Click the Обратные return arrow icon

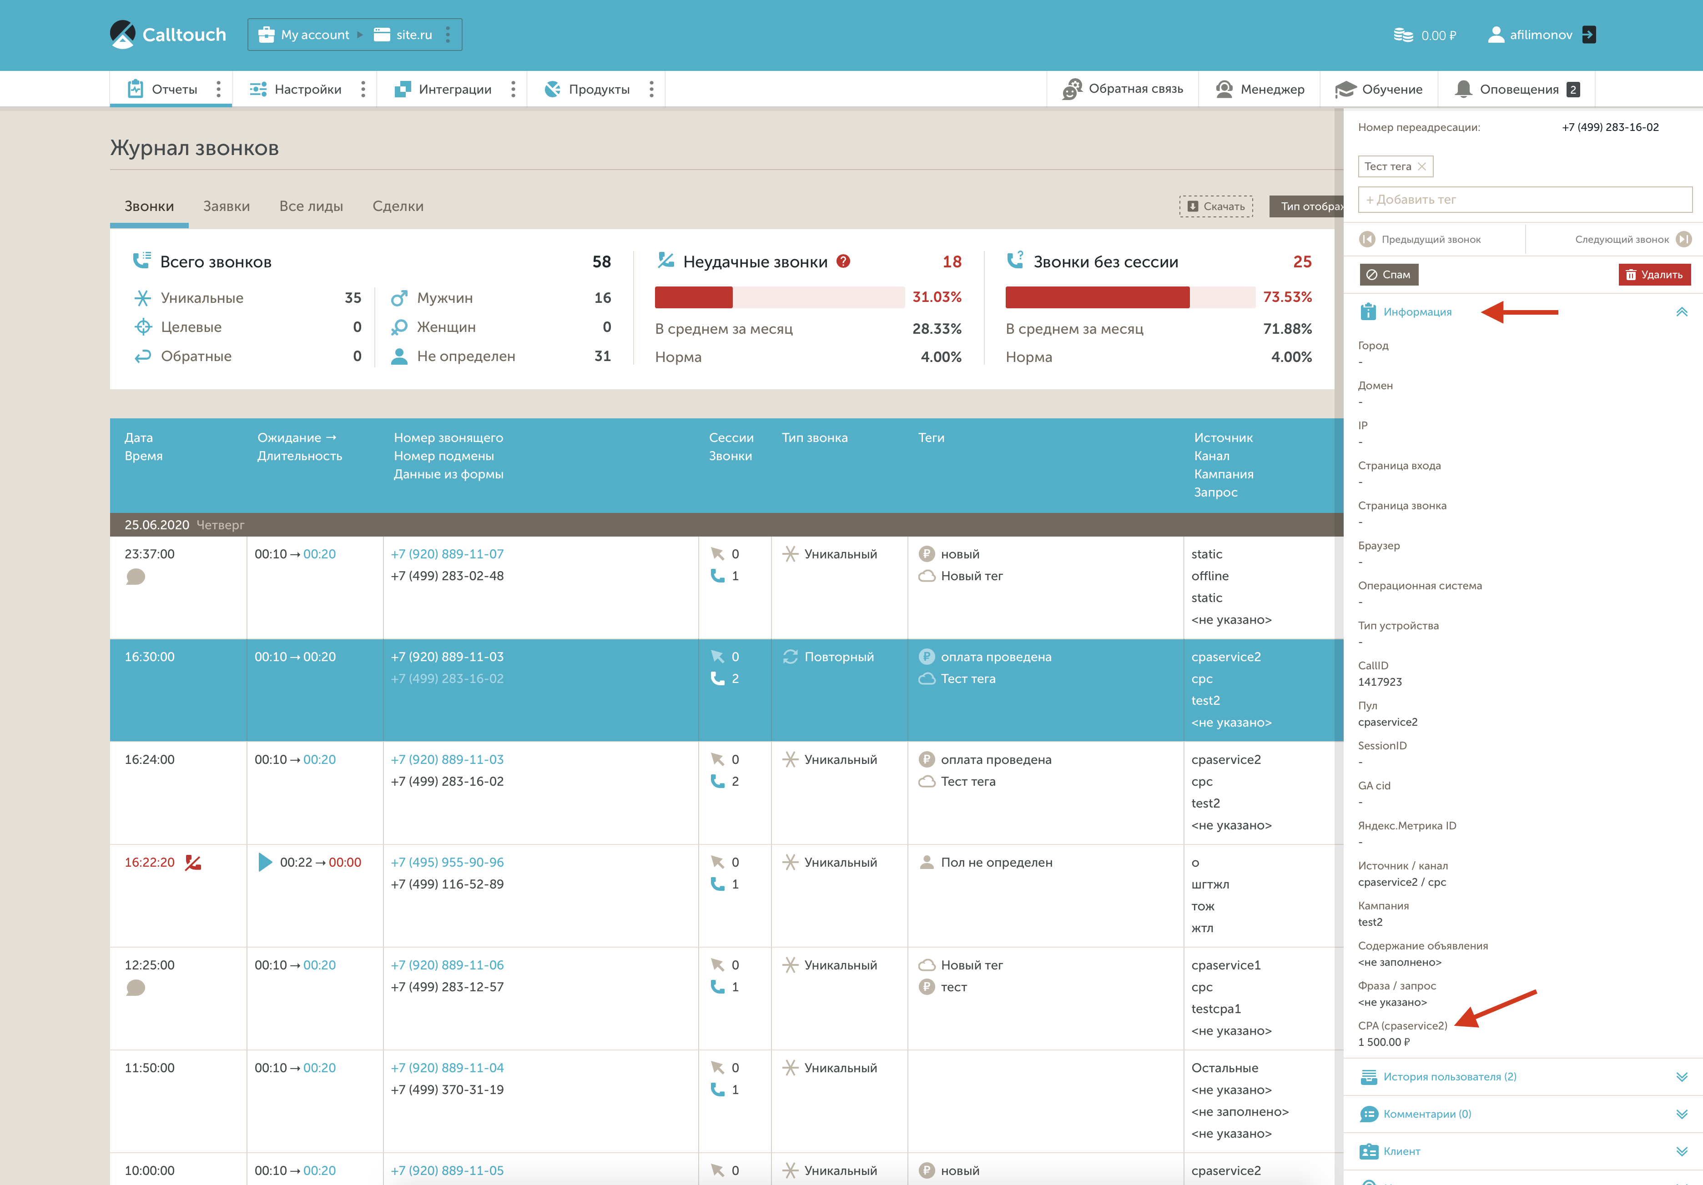[x=142, y=356]
